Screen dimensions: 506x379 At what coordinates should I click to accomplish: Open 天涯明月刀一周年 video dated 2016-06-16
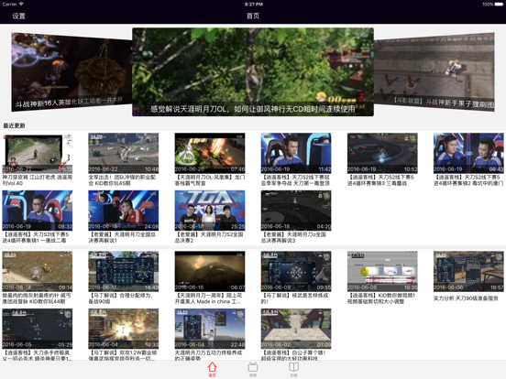pos(210,271)
